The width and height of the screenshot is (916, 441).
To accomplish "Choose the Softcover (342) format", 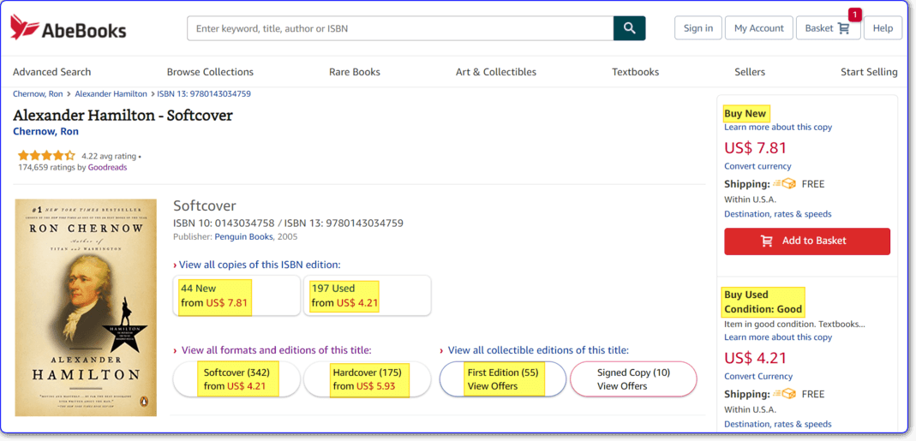I will [x=236, y=379].
